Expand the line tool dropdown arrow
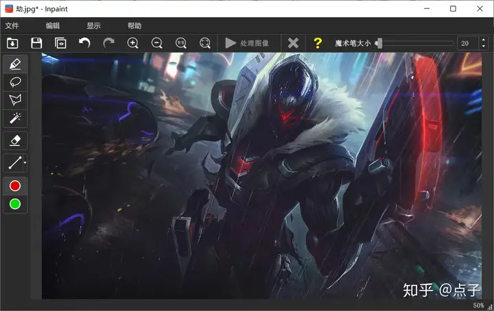 (x=25, y=163)
